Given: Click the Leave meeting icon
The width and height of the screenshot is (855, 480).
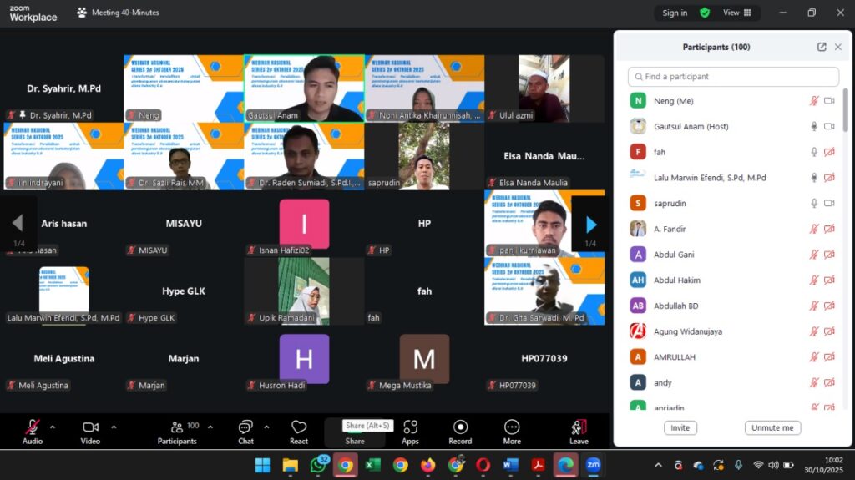Looking at the screenshot, I should point(579,430).
